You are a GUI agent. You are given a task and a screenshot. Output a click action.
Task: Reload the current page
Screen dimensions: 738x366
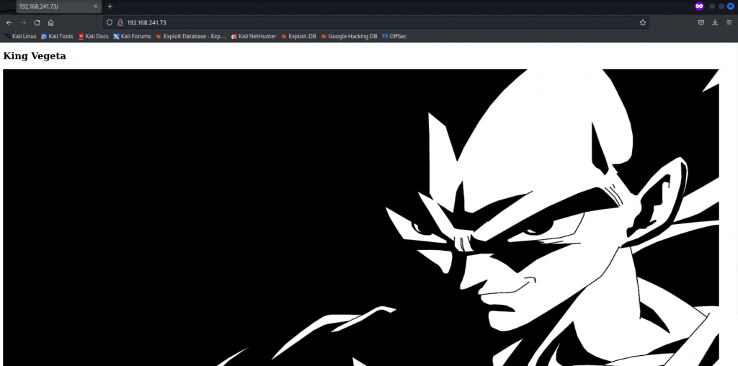(37, 22)
